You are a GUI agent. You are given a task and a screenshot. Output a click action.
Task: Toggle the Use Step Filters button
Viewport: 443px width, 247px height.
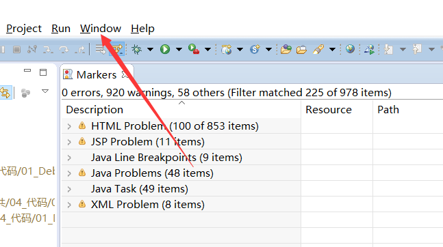[116, 50]
